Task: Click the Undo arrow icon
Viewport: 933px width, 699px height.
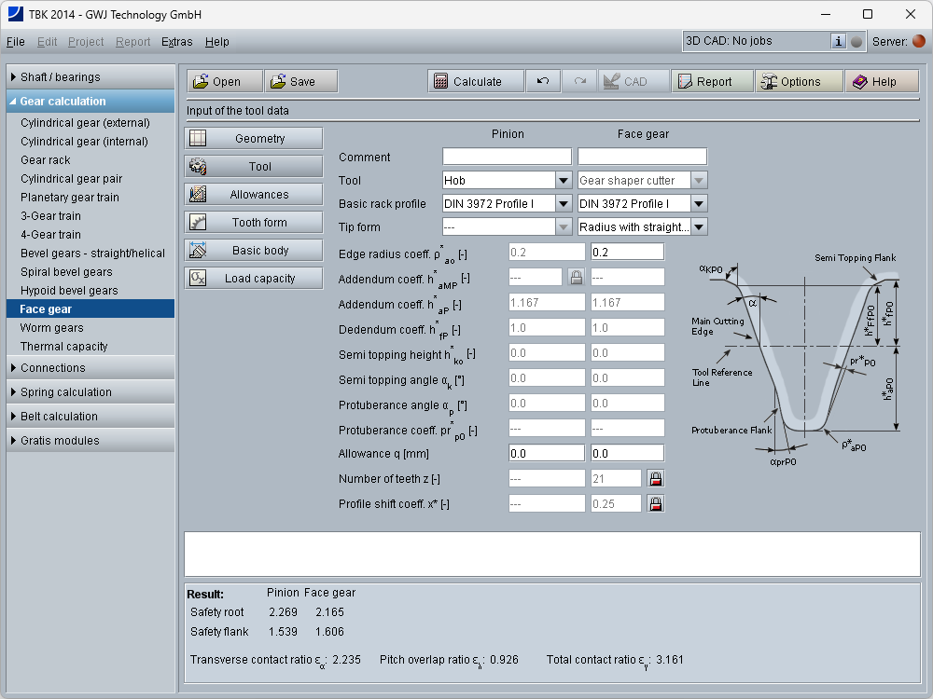Action: tap(542, 82)
